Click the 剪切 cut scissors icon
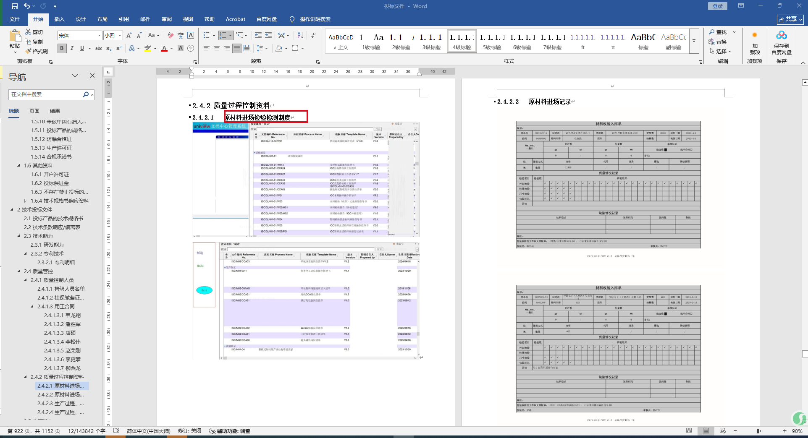Screen dimensions: 808x438 coord(28,32)
